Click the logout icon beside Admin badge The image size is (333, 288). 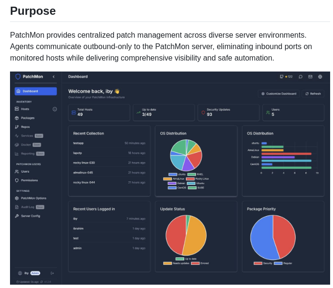pyautogui.click(x=52, y=273)
